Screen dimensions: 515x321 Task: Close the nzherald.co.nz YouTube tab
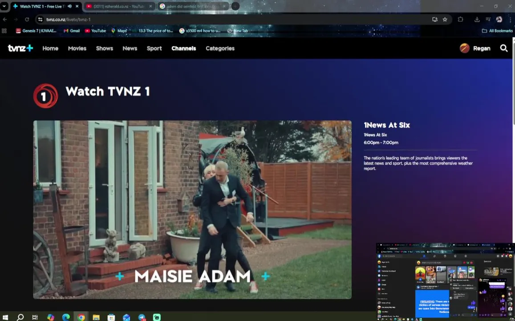151,6
